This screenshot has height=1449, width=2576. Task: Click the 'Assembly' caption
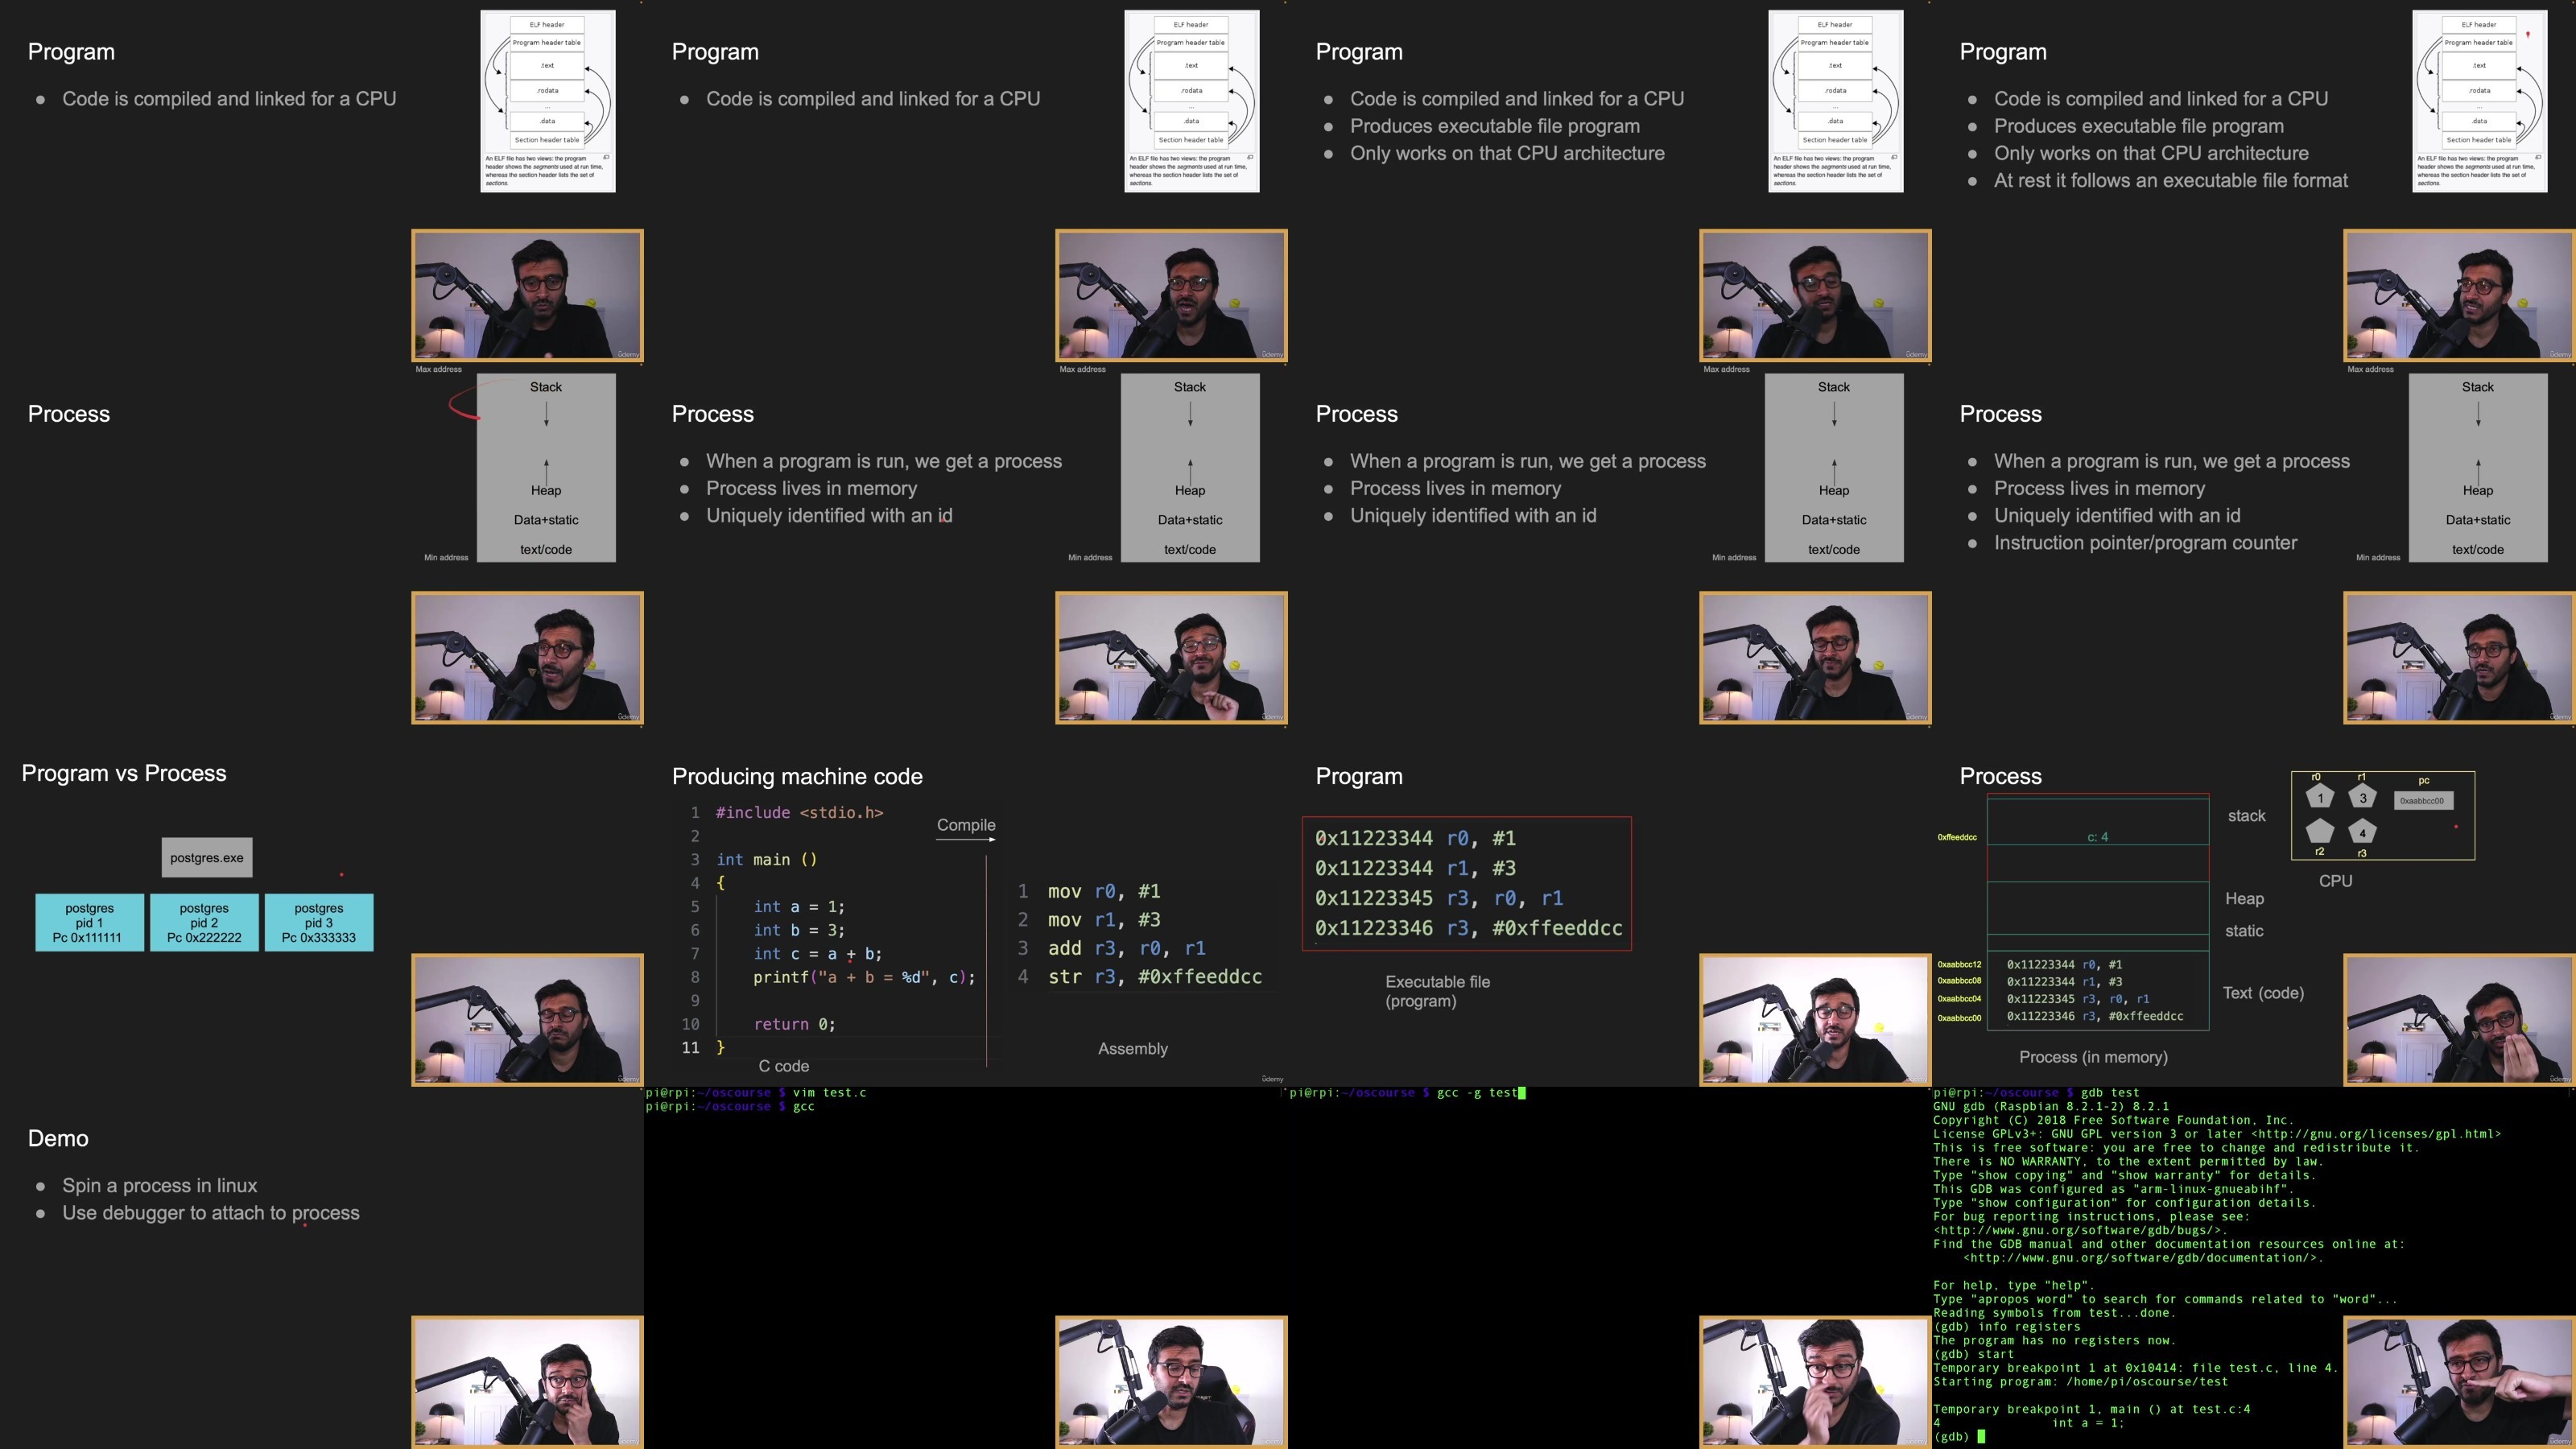coord(1133,1048)
